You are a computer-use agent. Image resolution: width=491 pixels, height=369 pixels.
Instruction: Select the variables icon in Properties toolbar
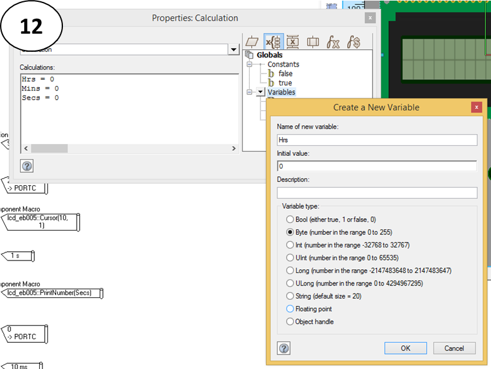pos(274,42)
